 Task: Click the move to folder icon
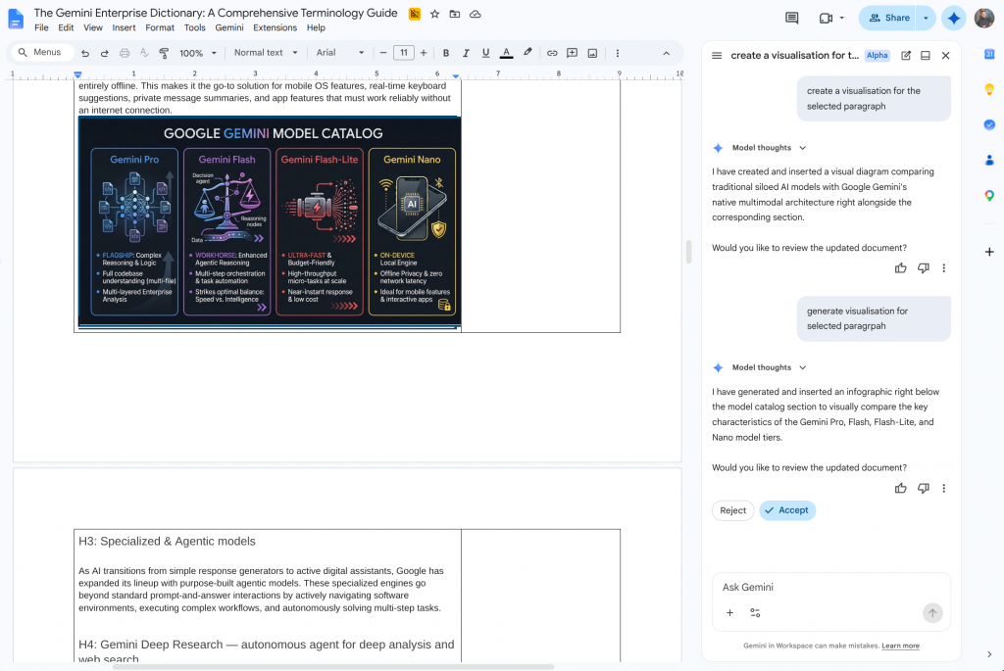tap(455, 14)
